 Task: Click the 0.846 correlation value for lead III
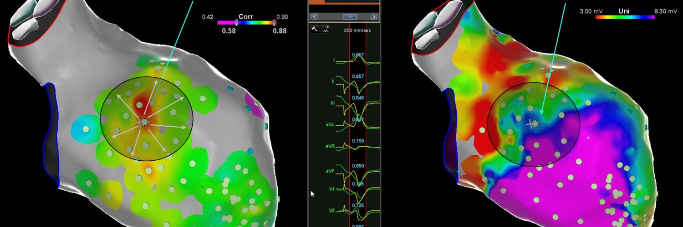tap(358, 98)
